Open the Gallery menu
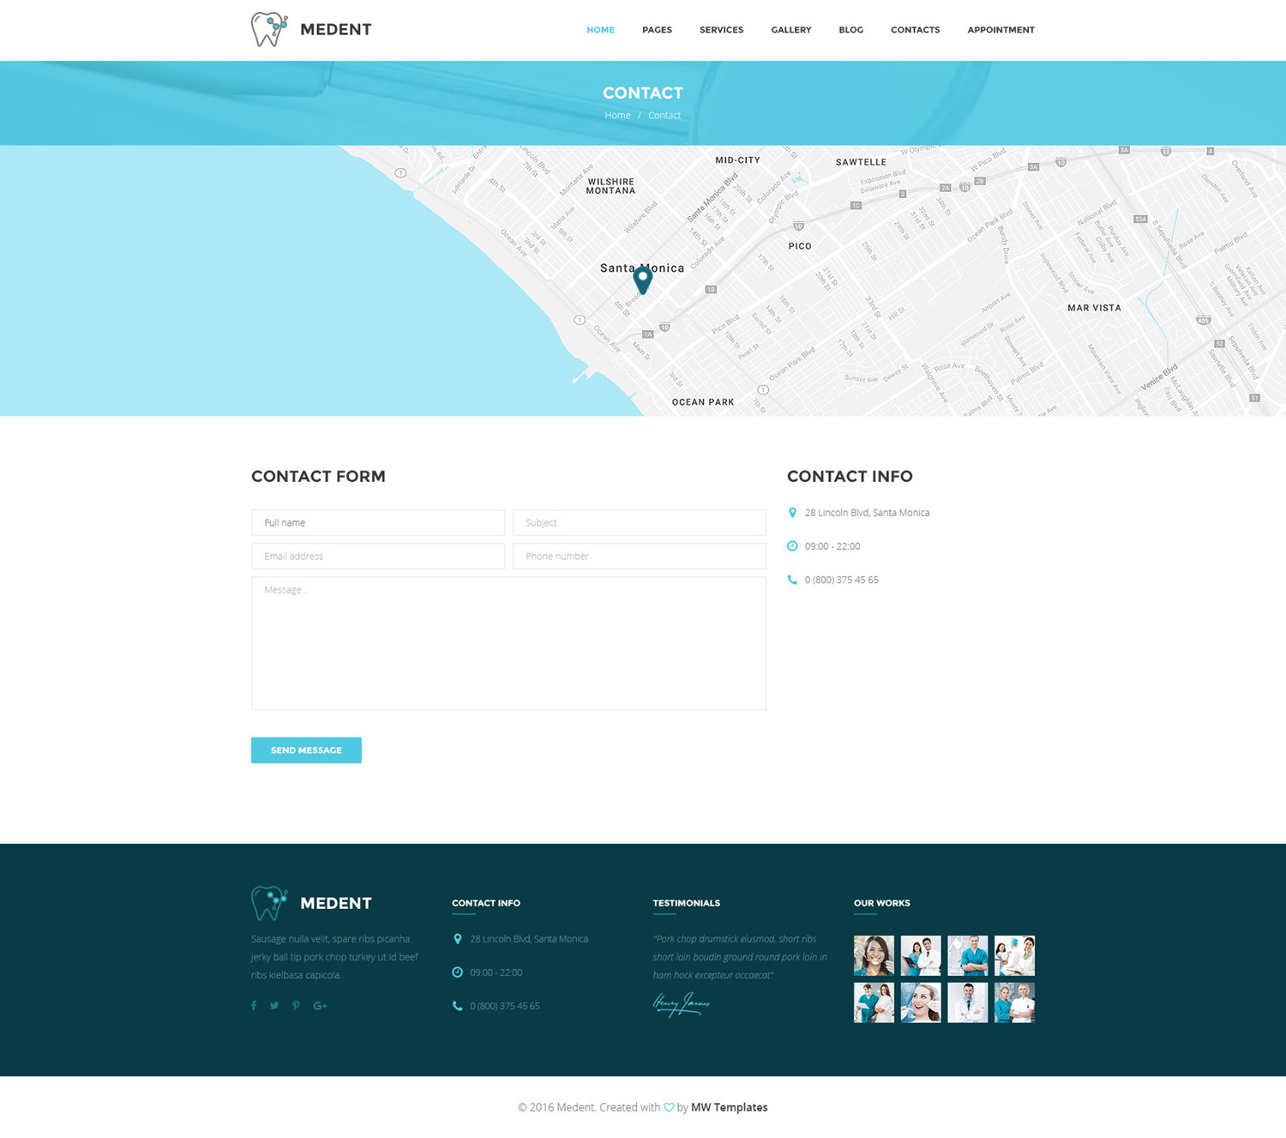Image resolution: width=1286 pixels, height=1138 pixels. [790, 30]
